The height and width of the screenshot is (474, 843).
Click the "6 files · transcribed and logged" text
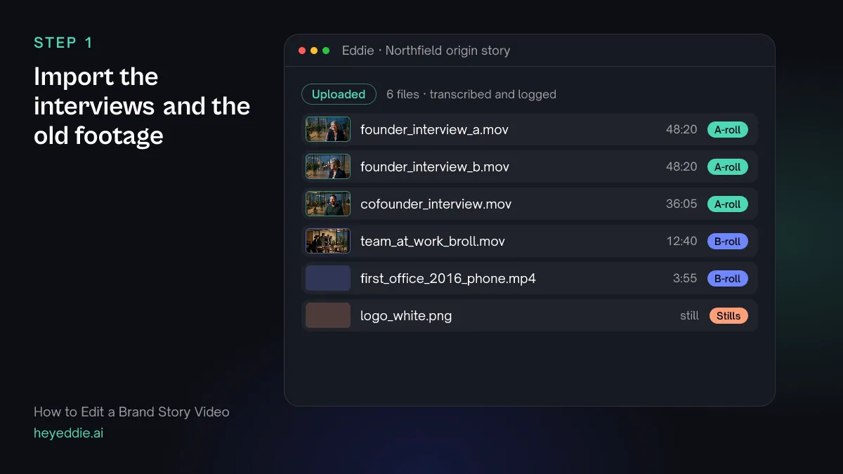tap(471, 94)
